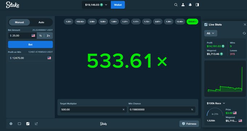
Task: Select the 1.23× result pill
Action: pyautogui.click(x=69, y=22)
